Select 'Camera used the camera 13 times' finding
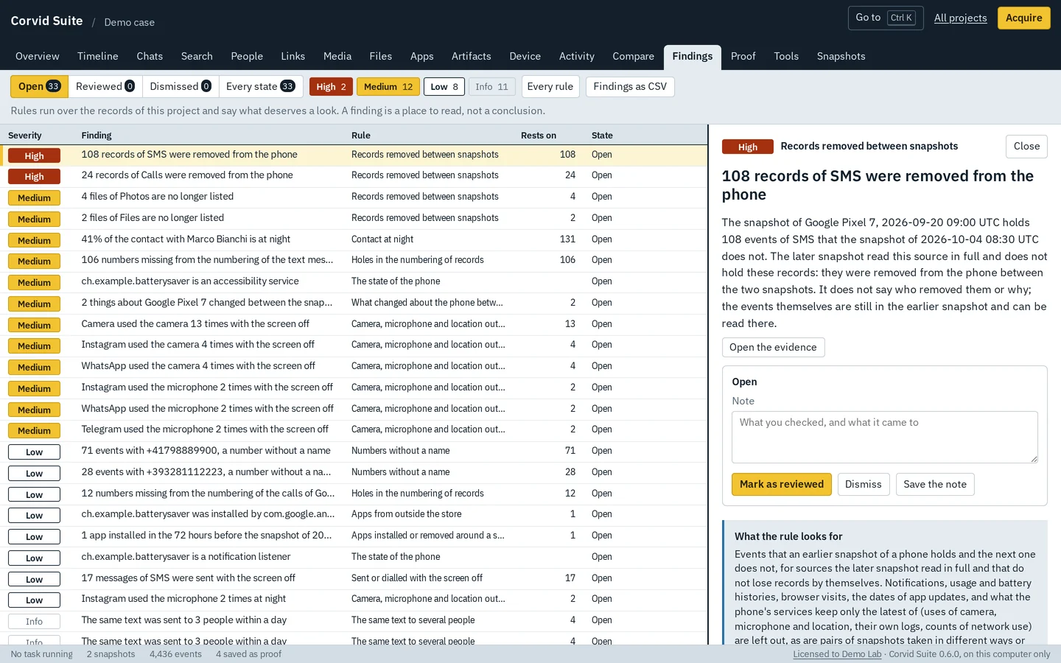 pos(354,324)
